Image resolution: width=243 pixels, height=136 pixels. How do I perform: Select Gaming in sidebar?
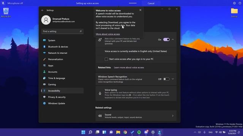click(x=62, y=85)
